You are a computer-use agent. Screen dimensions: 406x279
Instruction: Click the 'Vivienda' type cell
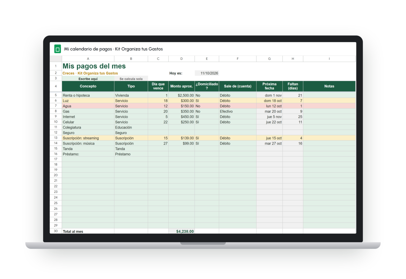[x=131, y=95]
